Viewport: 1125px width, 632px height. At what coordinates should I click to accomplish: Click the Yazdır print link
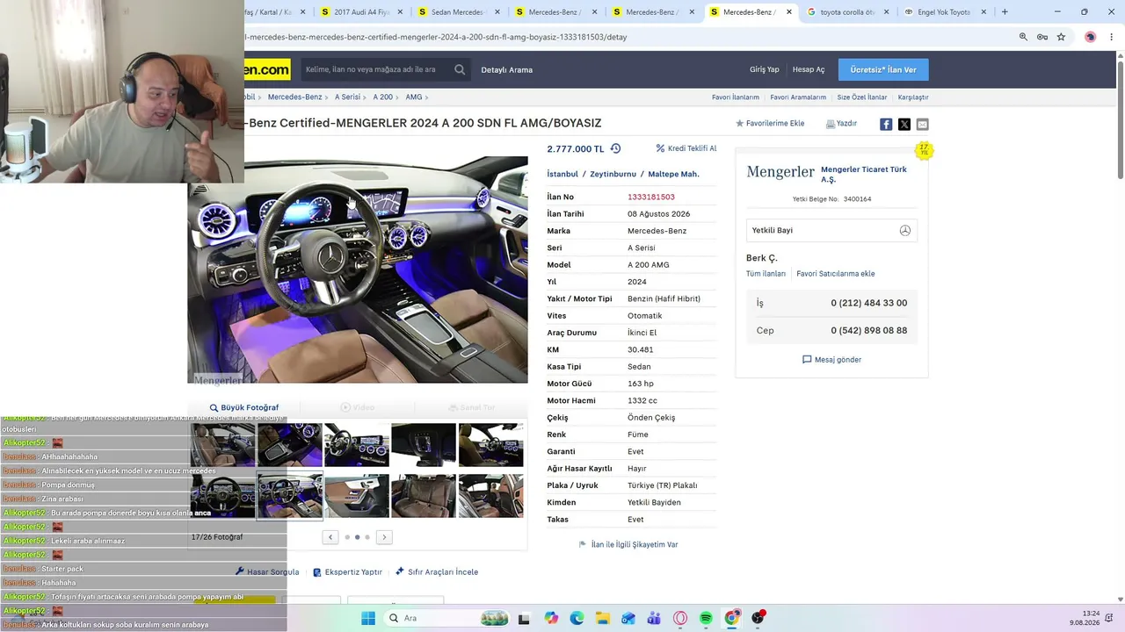[841, 124]
